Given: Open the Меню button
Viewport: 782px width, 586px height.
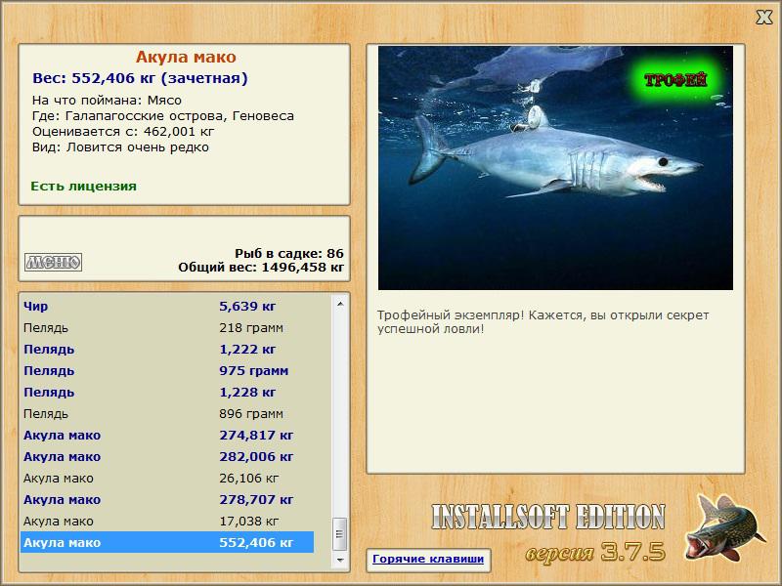Looking at the screenshot, I should tap(54, 262).
